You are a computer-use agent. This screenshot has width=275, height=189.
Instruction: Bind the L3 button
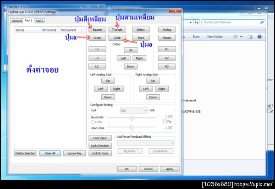click(97, 66)
